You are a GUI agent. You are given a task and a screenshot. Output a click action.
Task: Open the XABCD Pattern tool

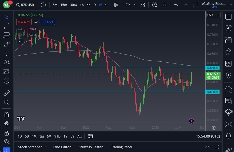pos(6,62)
